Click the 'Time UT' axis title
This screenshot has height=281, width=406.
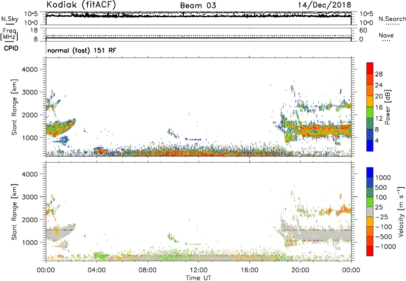(198, 278)
